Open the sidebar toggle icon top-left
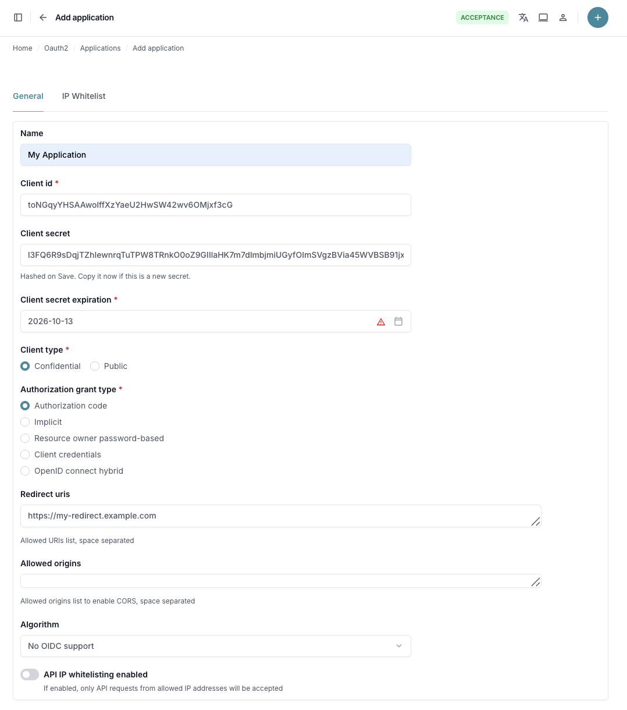Screen dimensions: 627x710 [18, 17]
